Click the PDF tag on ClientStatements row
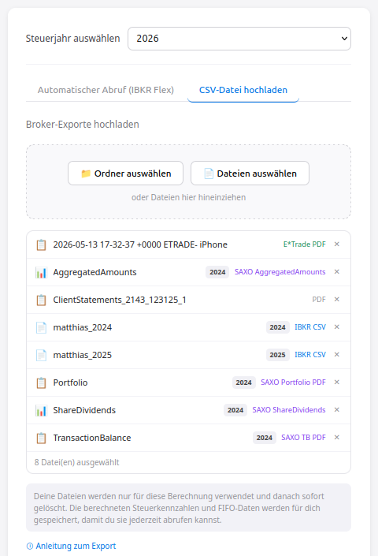 coord(319,300)
